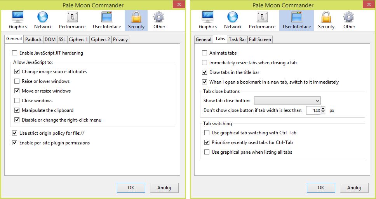Open Performance category in left window
The image size is (376, 199).
72,20
